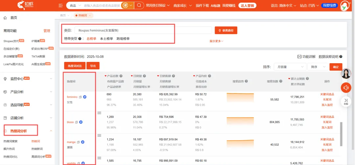
Task: Expand the 监控中心 sidebar section
Action: (28, 78)
